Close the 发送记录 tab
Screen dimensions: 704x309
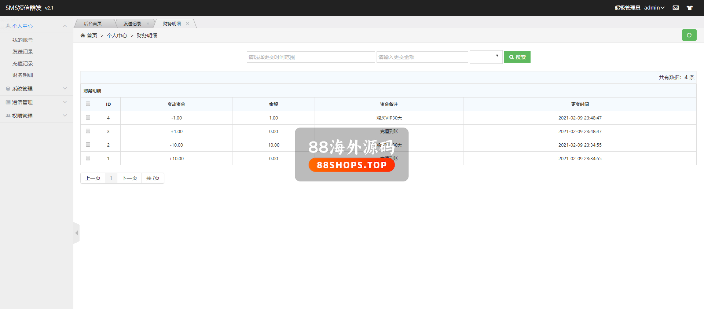point(148,23)
